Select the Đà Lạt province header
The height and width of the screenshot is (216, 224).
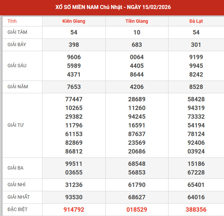point(196,21)
